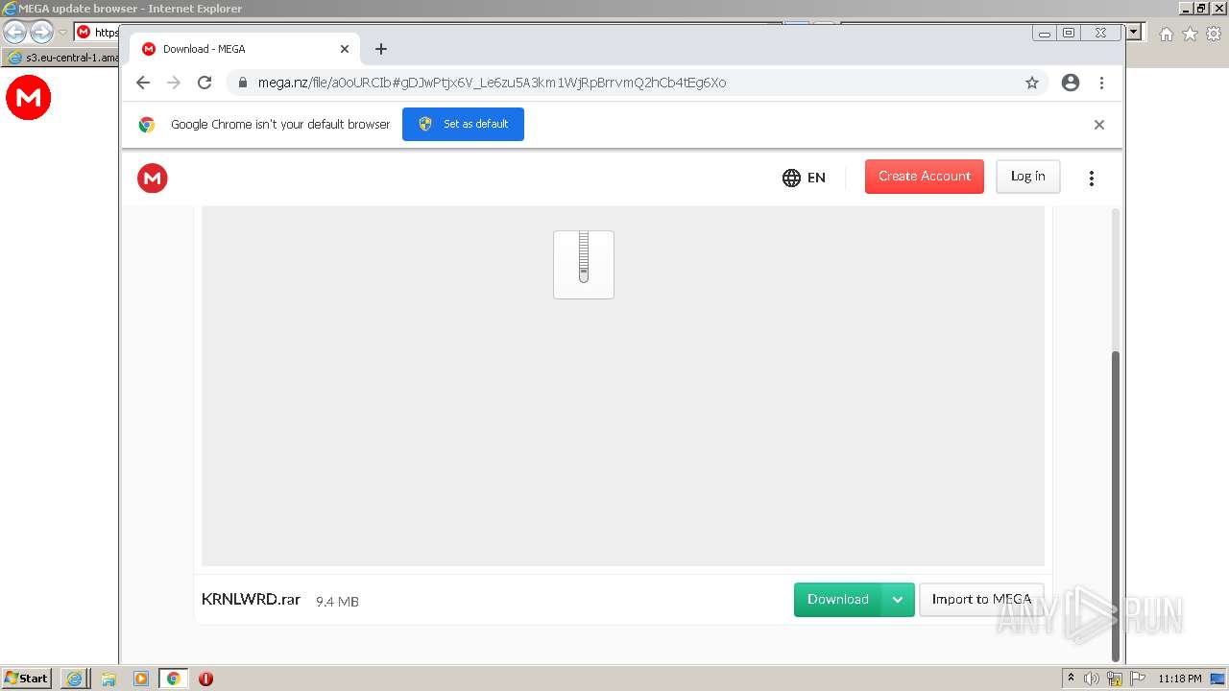This screenshot has height=691, width=1229.
Task: Click red stop-sign taskbar icon
Action: pyautogui.click(x=205, y=679)
